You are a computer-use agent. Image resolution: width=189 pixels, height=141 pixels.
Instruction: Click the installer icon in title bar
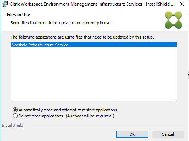(x=5, y=4)
